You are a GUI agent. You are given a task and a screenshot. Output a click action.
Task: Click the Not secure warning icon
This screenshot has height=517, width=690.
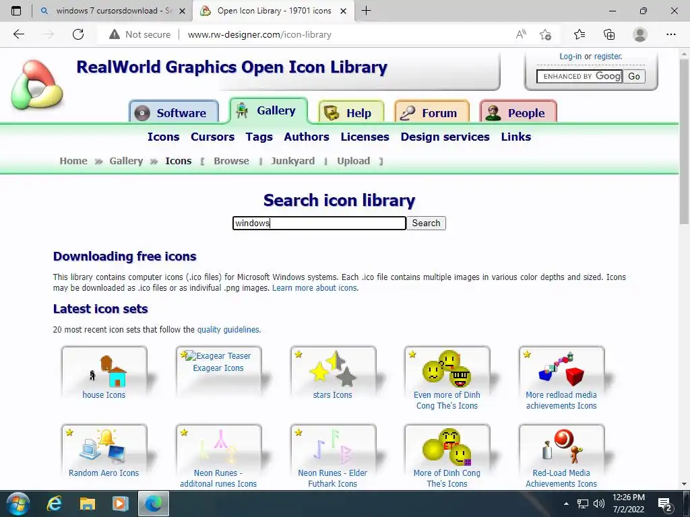tap(115, 34)
